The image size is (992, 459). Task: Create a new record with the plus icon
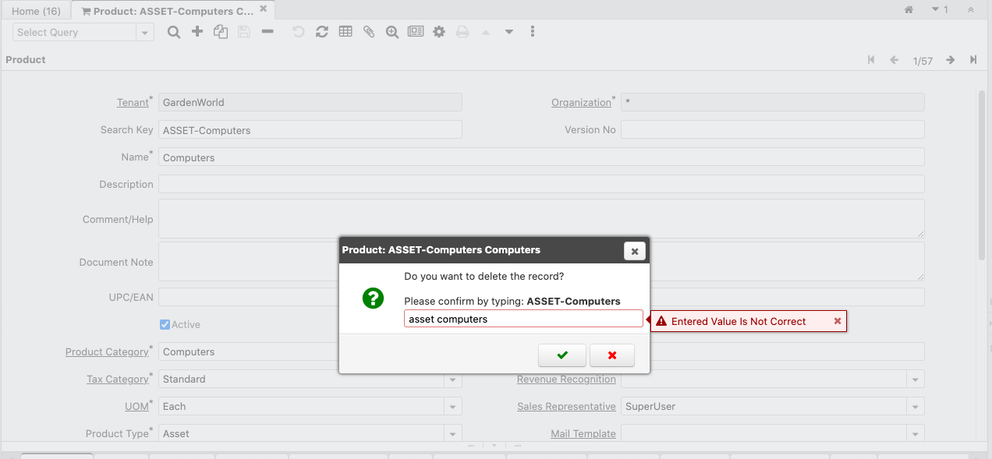pyautogui.click(x=197, y=31)
